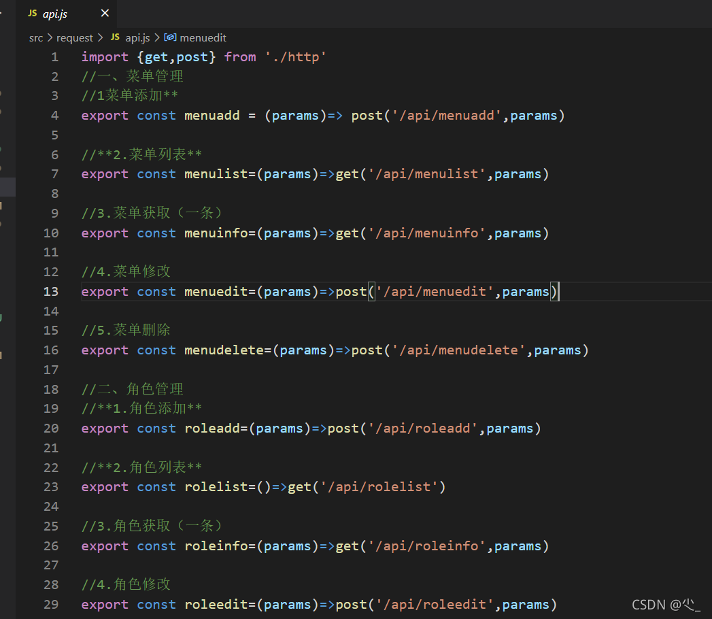Open the src breadcrumb dropdown
712x619 pixels.
coord(35,37)
